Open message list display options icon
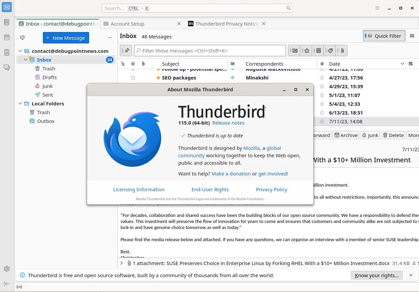This screenshot has width=419, height=292. [412, 36]
